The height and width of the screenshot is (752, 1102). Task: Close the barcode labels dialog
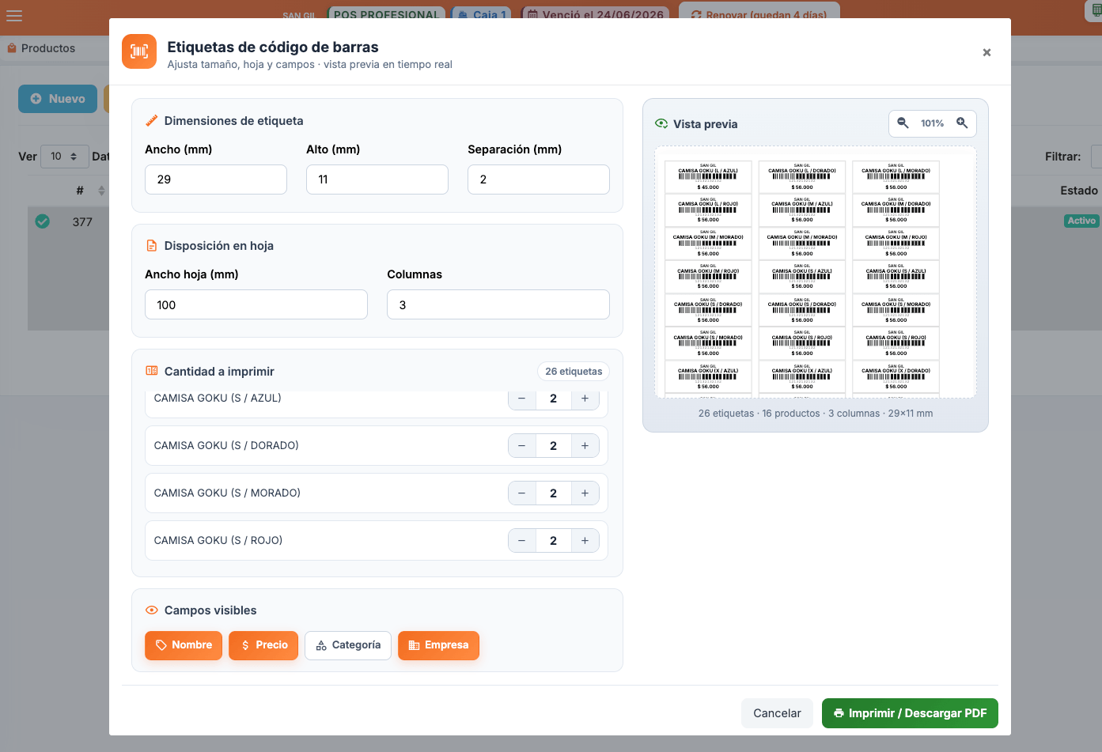[986, 52]
